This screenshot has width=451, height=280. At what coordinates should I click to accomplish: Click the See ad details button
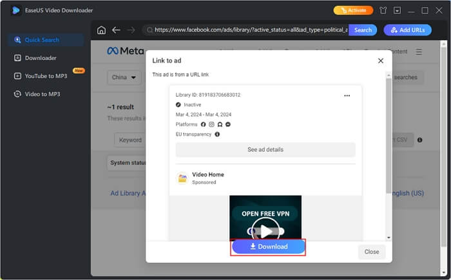click(265, 149)
